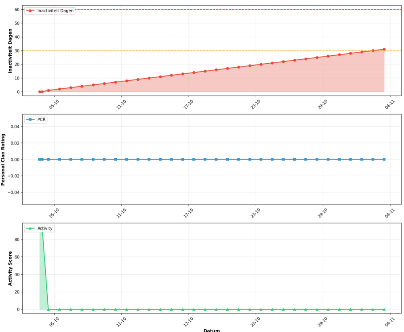The height and width of the screenshot is (332, 404).
Task: Click the 29-10 tick label under PCR chart
Action: pos(323,212)
